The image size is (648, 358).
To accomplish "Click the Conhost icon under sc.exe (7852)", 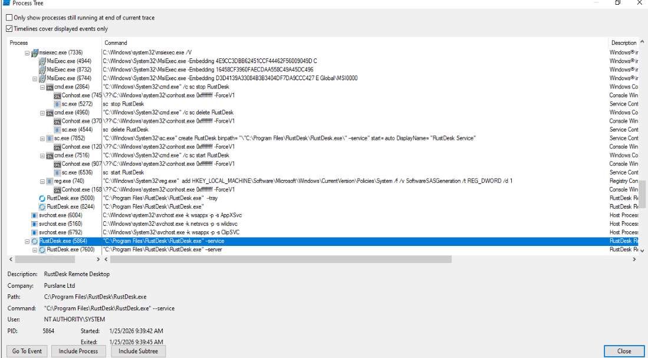I will click(x=57, y=147).
